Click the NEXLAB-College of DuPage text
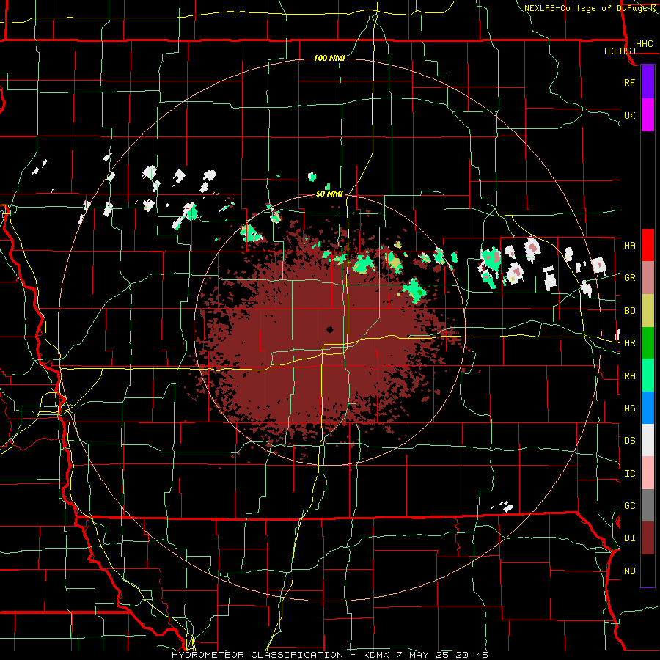Screen dimensions: 660x660 pyautogui.click(x=587, y=8)
